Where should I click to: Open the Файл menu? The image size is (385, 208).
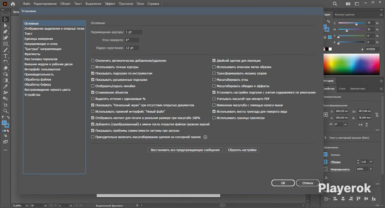[27, 4]
